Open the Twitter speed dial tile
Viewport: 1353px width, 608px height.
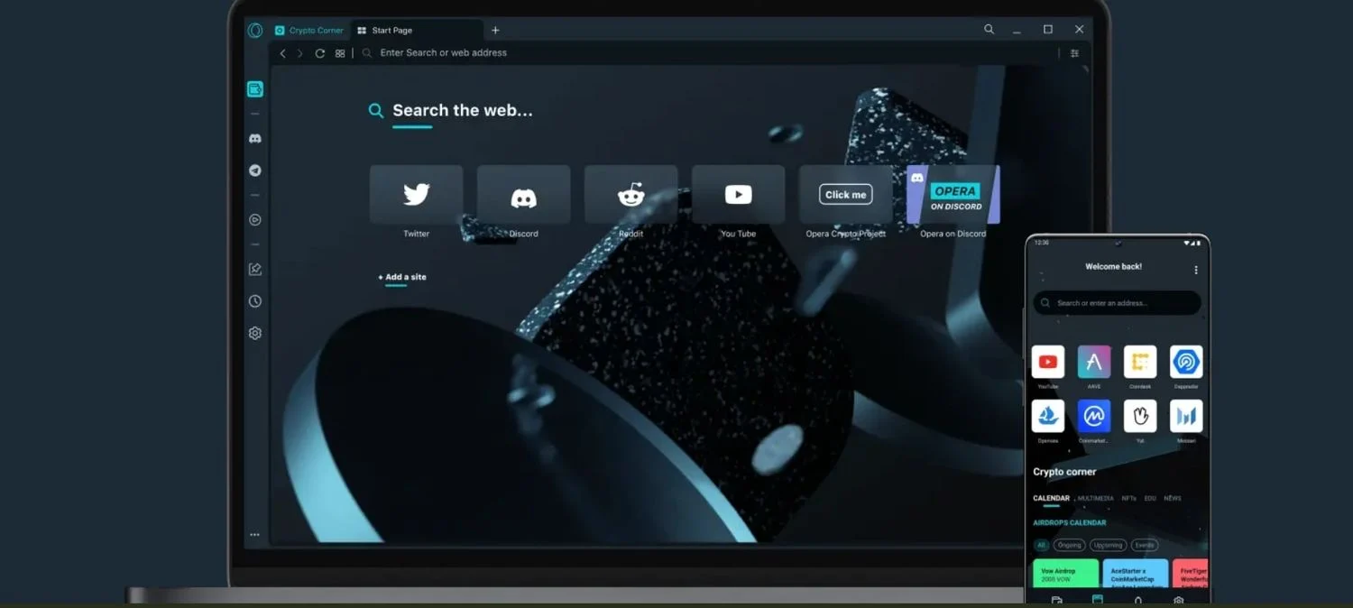click(x=416, y=194)
